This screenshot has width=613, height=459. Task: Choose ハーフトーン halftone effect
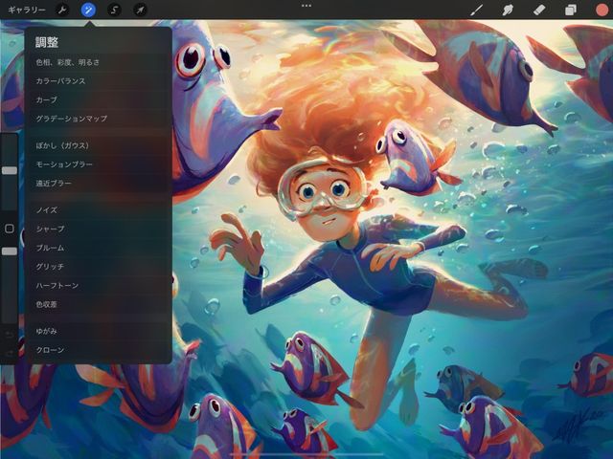99,285
